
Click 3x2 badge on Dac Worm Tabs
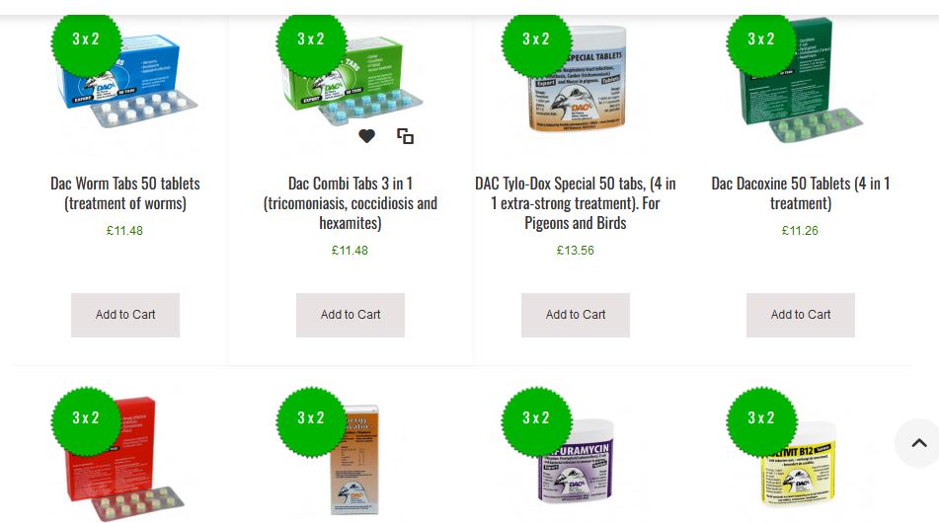pos(86,38)
